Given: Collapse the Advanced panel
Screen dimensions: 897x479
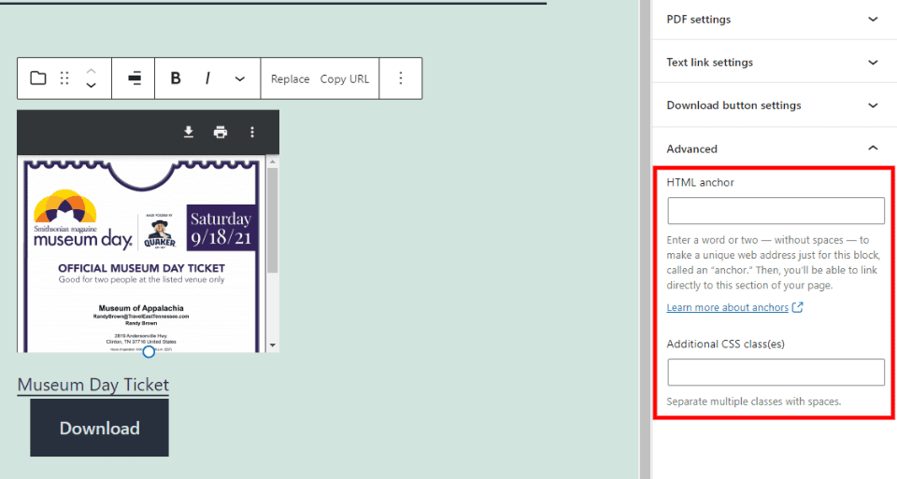Looking at the screenshot, I should pos(774,148).
